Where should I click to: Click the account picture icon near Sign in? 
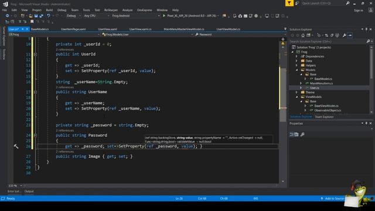[371, 10]
